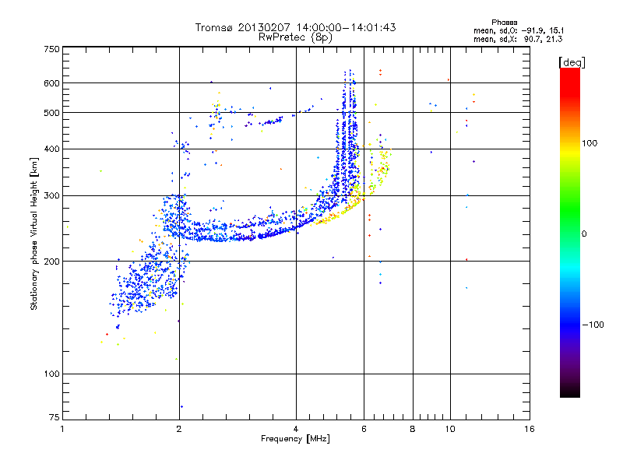The width and height of the screenshot is (623, 467).
Task: Click the 10 tick label on the frequency axis
Action: pos(449,430)
